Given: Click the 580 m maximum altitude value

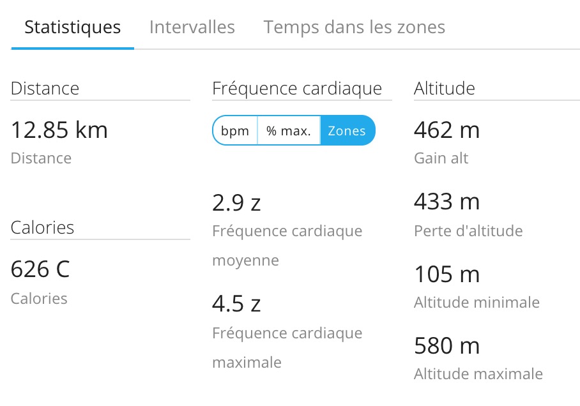Looking at the screenshot, I should click(x=446, y=346).
